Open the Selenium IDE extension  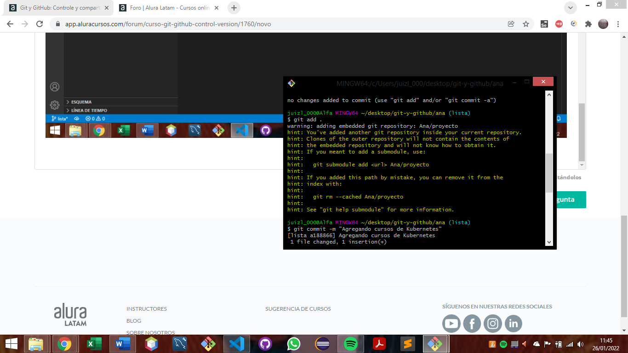click(544, 24)
